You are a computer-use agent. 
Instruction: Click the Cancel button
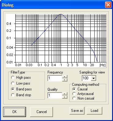(41, 112)
